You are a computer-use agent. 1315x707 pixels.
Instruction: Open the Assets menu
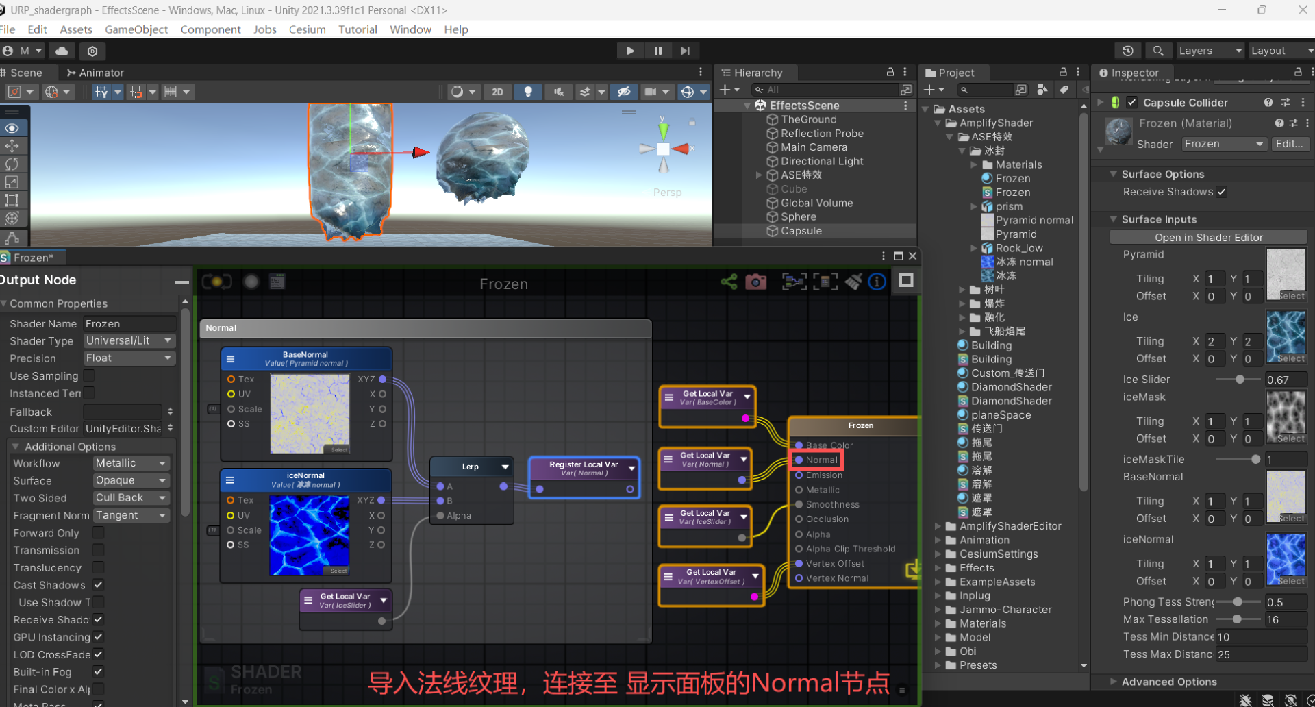(76, 29)
